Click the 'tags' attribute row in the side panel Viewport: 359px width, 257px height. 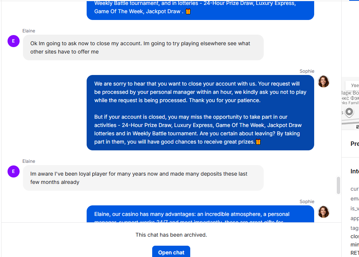[354, 228]
